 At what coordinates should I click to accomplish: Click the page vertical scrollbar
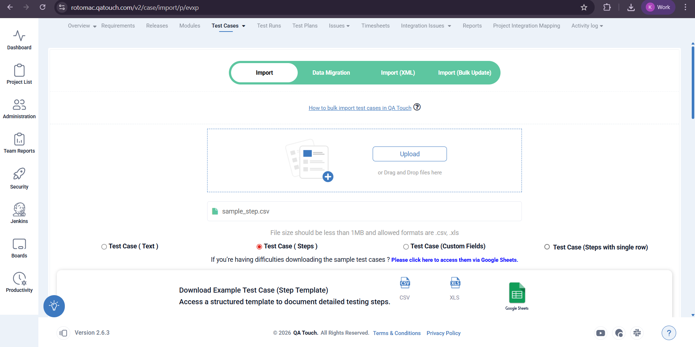[692, 83]
